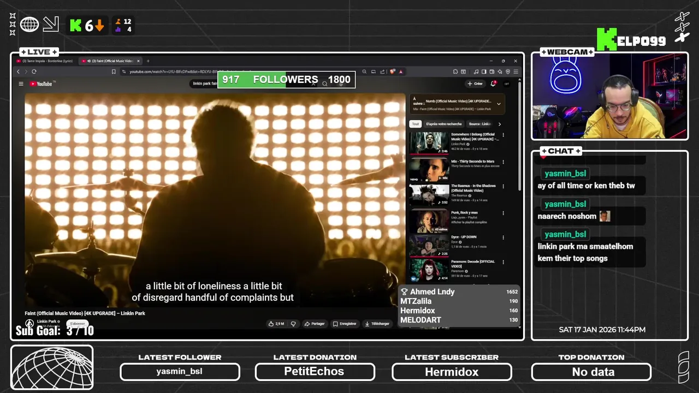The height and width of the screenshot is (393, 699).
Task: Click the Faint video player area
Action: coord(215,200)
